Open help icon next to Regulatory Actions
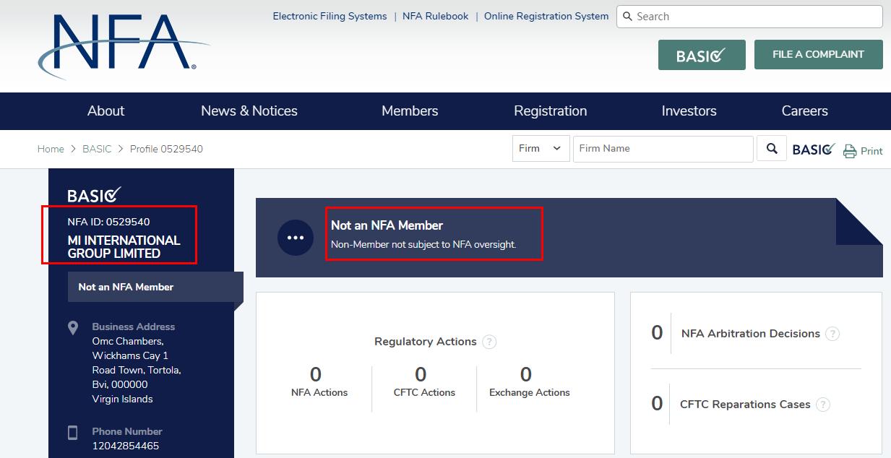 [x=489, y=342]
